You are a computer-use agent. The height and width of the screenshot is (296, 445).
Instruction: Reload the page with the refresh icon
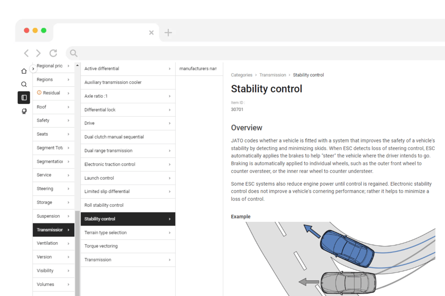pyautogui.click(x=53, y=53)
